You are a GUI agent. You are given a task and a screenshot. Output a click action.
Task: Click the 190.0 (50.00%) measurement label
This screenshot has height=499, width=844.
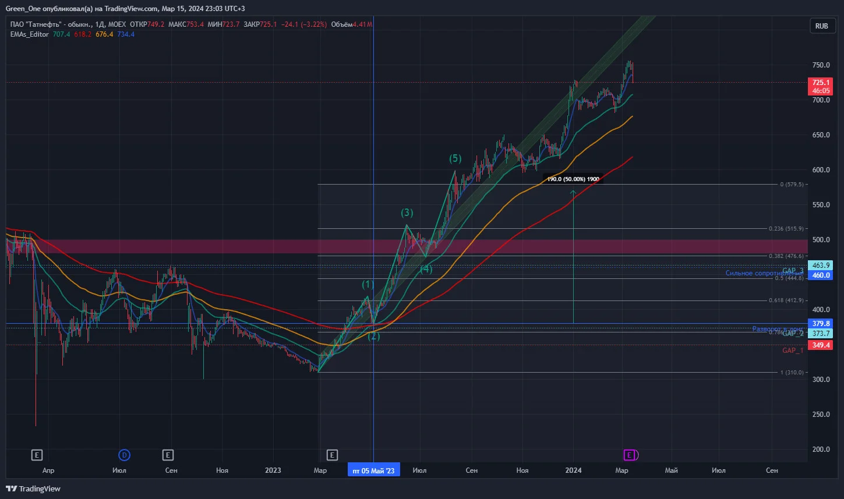click(x=573, y=179)
